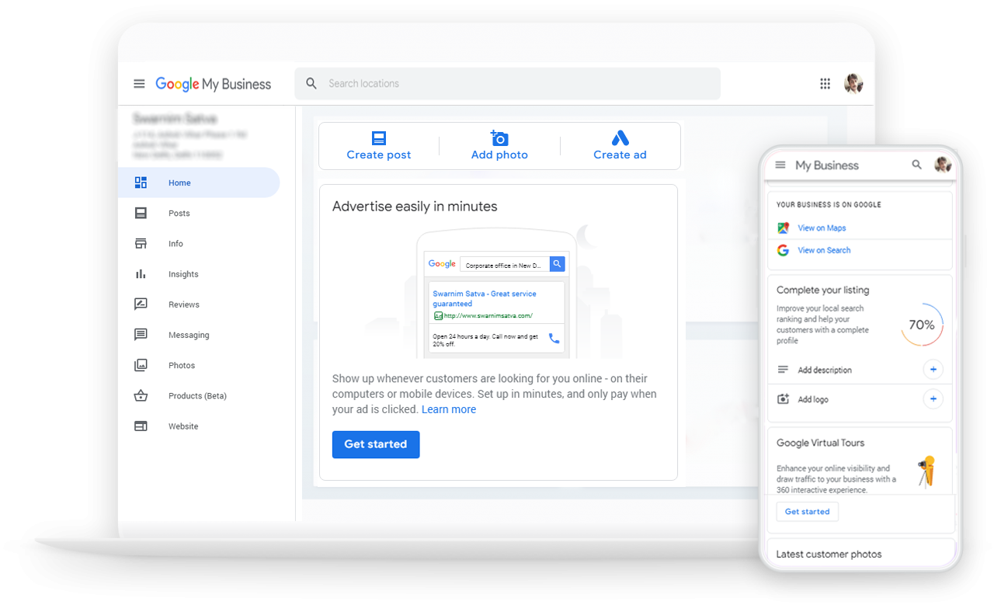This screenshot has width=994, height=605.
Task: Click the Advertise easily in minutes heading
Action: pos(415,207)
